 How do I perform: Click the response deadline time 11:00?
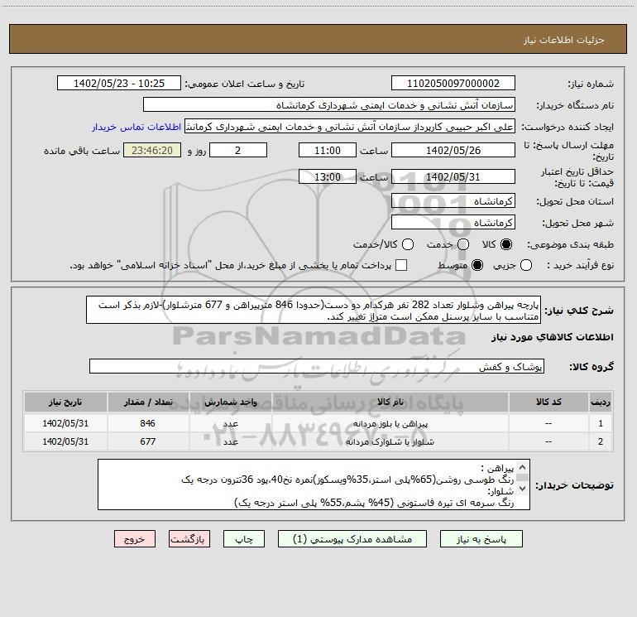click(328, 150)
